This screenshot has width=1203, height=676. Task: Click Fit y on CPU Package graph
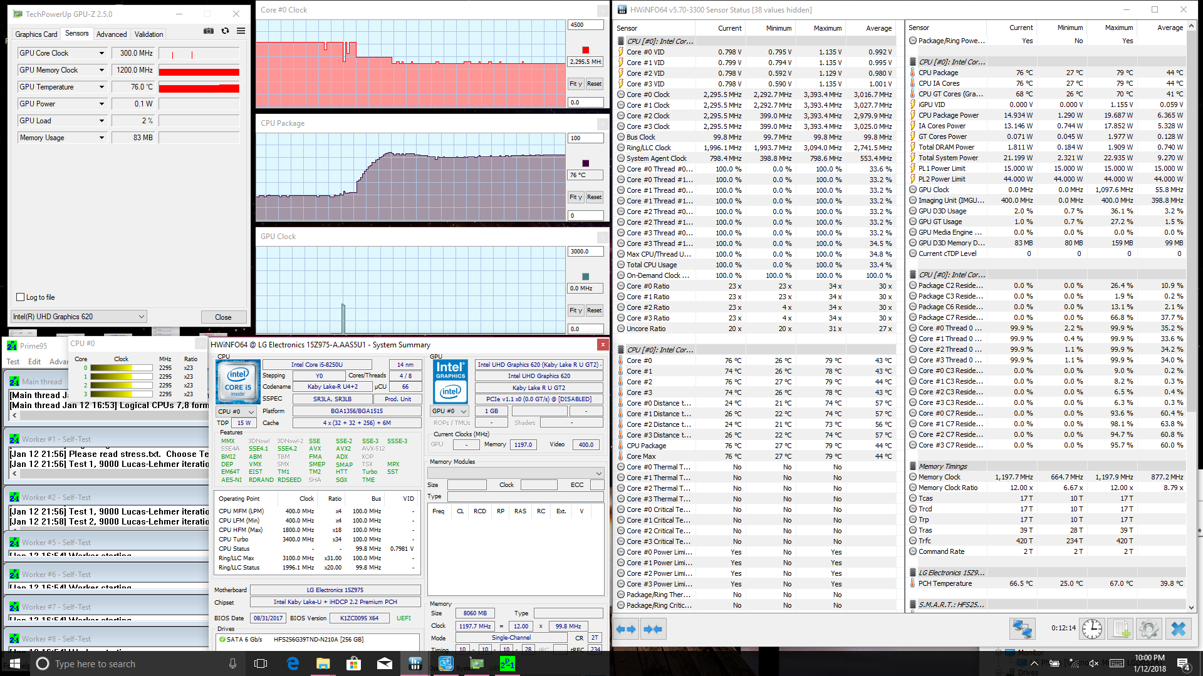(x=576, y=197)
